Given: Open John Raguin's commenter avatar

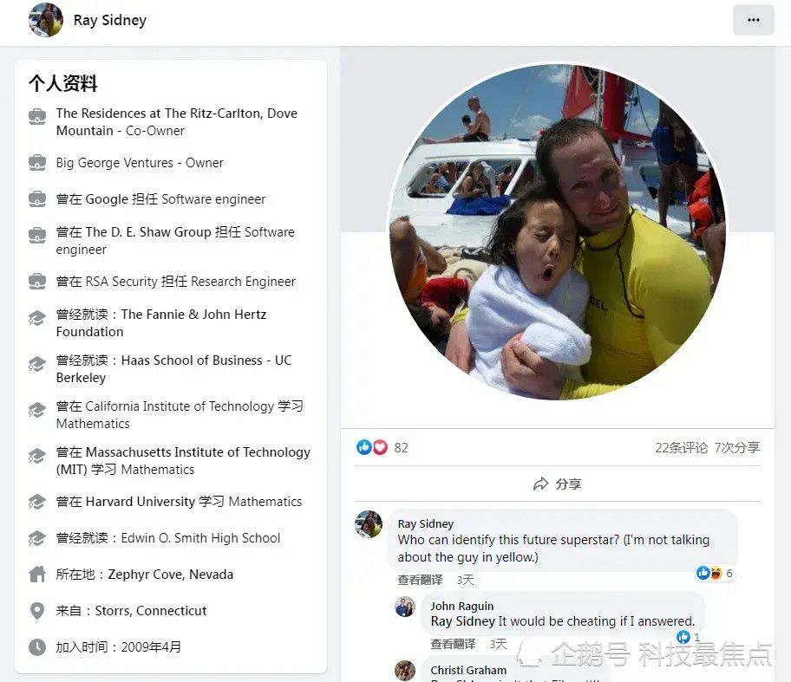Looking at the screenshot, I should pos(405,607).
